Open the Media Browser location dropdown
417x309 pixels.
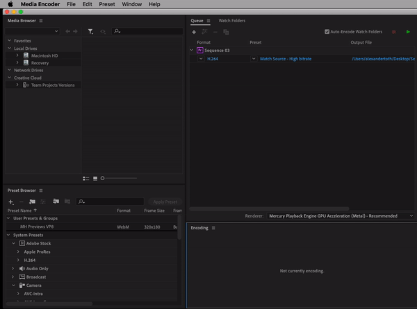coord(32,31)
